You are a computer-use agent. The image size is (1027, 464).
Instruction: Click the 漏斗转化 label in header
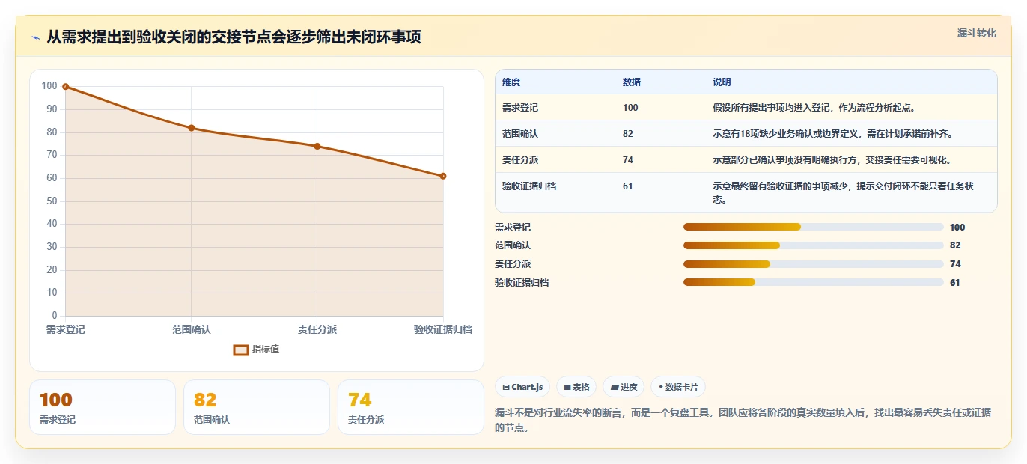pos(977,33)
